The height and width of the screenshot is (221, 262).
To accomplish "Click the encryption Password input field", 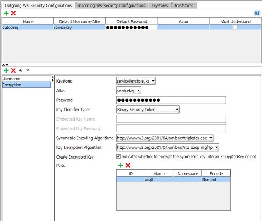I will click(x=171, y=100).
